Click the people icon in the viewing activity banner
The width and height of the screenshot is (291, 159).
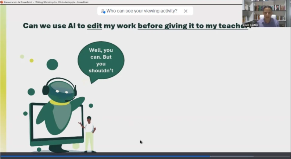tap(103, 11)
